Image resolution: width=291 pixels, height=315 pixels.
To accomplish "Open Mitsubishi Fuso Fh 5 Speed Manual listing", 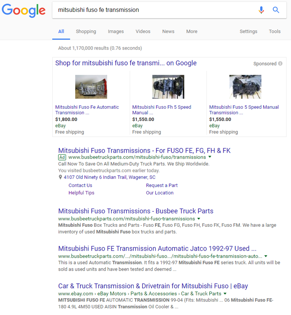I will click(x=162, y=110).
